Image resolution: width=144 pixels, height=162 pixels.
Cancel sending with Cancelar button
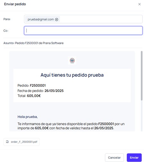114,157
